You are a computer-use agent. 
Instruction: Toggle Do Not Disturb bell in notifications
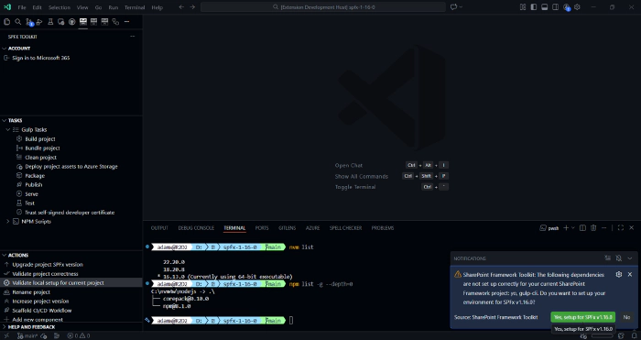point(619,258)
